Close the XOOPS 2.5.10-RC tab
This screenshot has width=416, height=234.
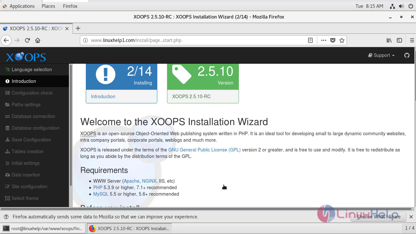[x=67, y=29]
